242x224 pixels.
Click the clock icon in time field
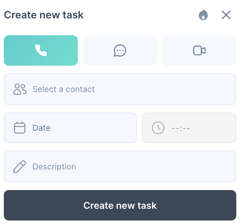pyautogui.click(x=158, y=128)
